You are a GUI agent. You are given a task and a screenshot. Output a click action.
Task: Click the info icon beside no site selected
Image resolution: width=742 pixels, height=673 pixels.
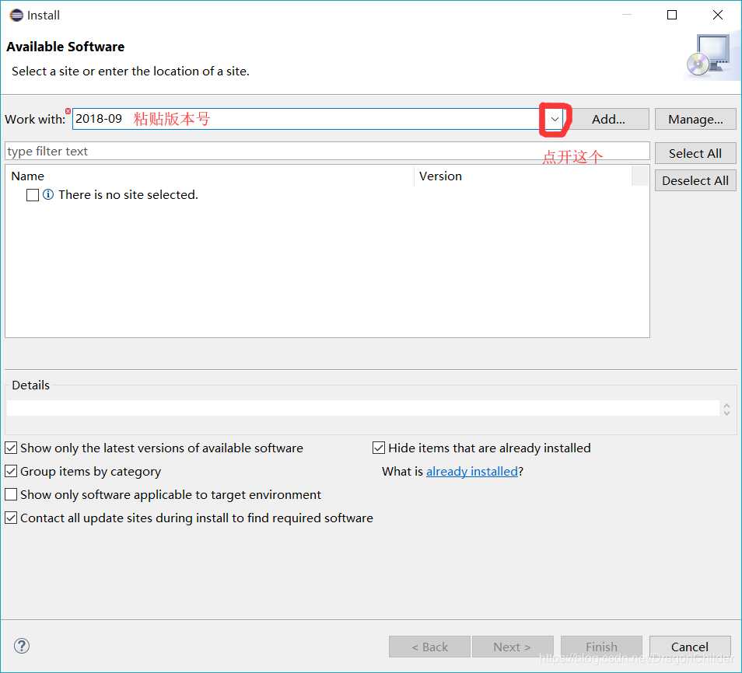(48, 194)
